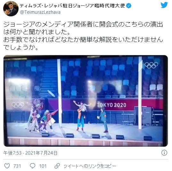Click the 2021年7月24日 date text

(41, 153)
